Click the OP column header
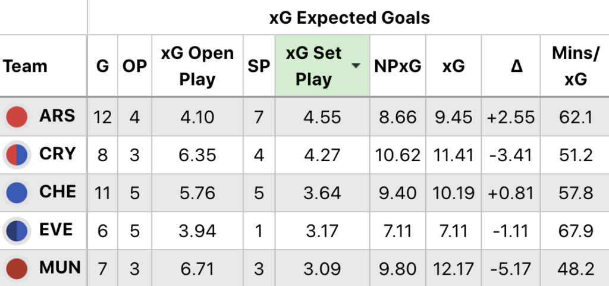 point(134,66)
